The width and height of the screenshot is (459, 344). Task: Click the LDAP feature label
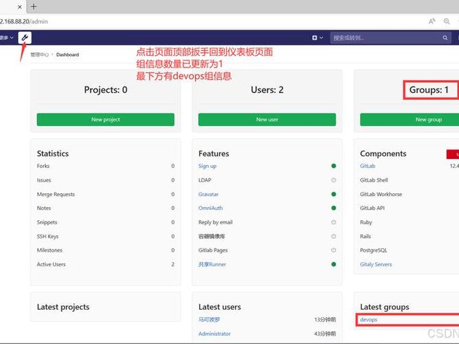(x=205, y=180)
